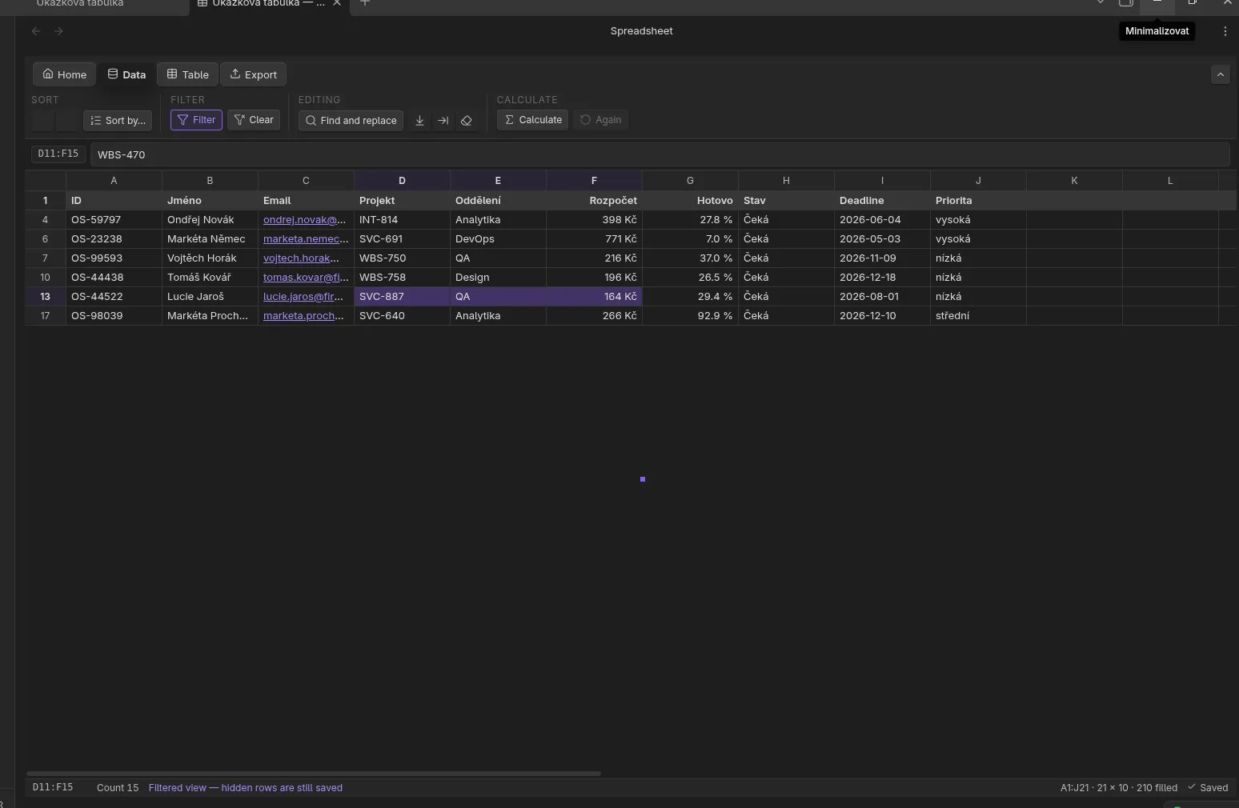Select the střední priority cell

(x=978, y=316)
